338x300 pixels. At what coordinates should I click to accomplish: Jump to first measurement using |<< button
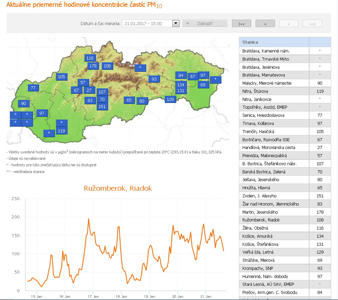241,23
